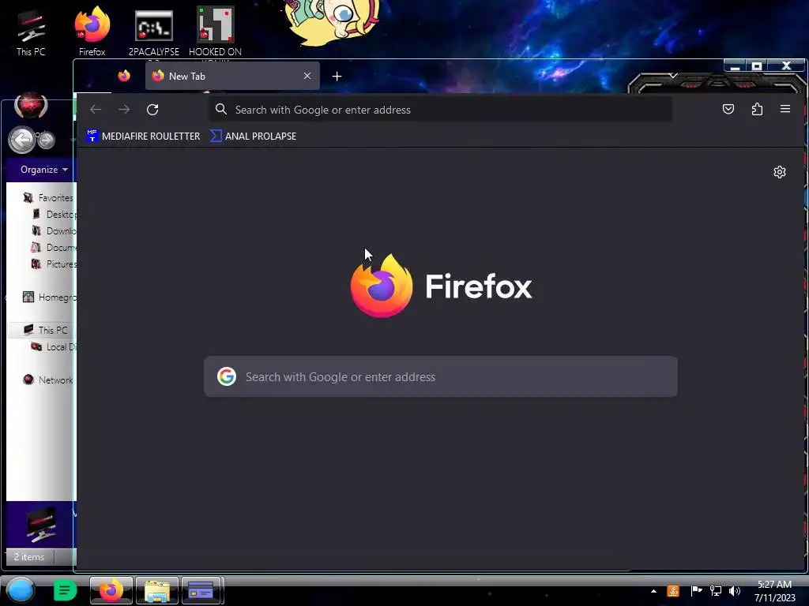
Task: Click the magnifier icon in address bar
Action: coord(221,109)
